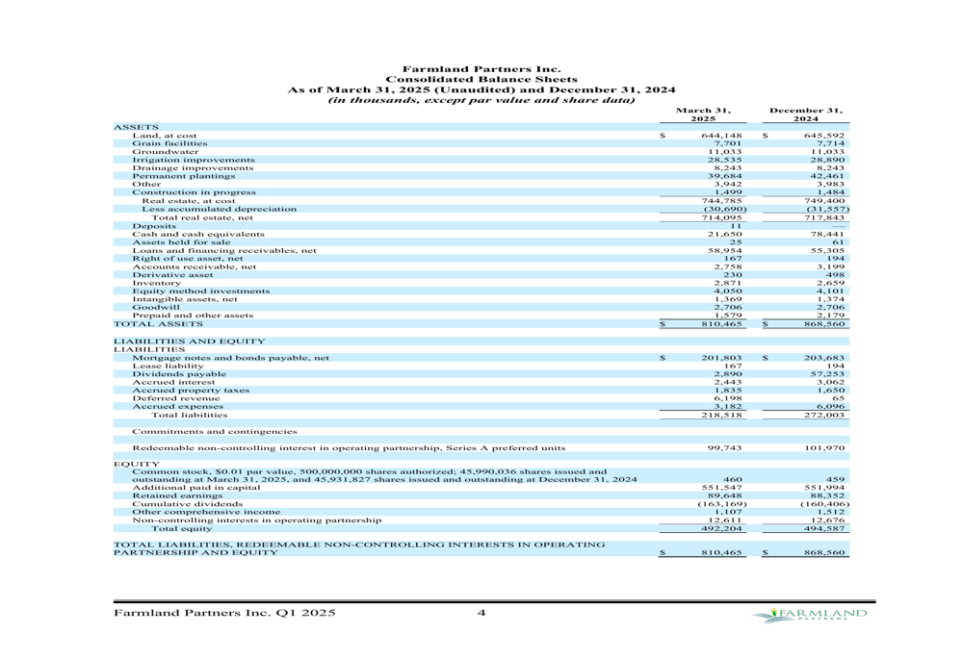Select the "Permanent plantings" label
This screenshot has height=659, width=963.
click(x=184, y=176)
